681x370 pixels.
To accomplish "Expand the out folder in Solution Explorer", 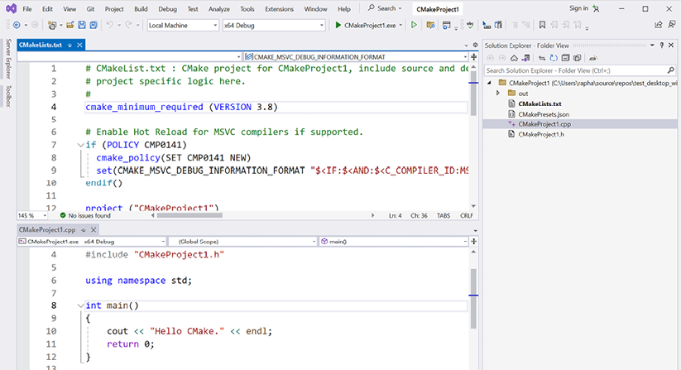I will tap(498, 94).
